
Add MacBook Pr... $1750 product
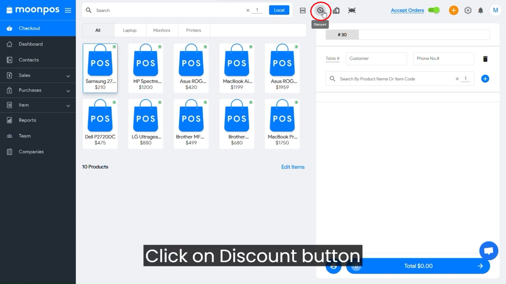[x=282, y=124]
